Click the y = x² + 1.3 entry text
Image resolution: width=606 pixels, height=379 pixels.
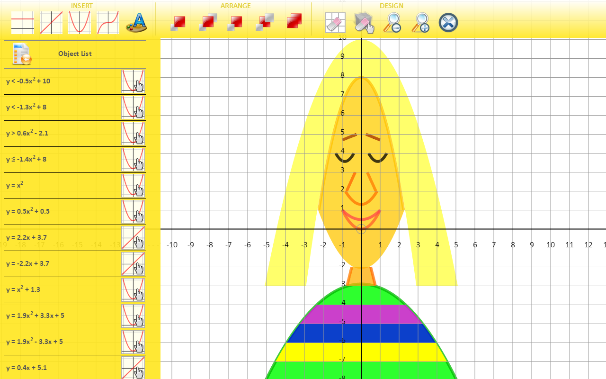pos(23,289)
